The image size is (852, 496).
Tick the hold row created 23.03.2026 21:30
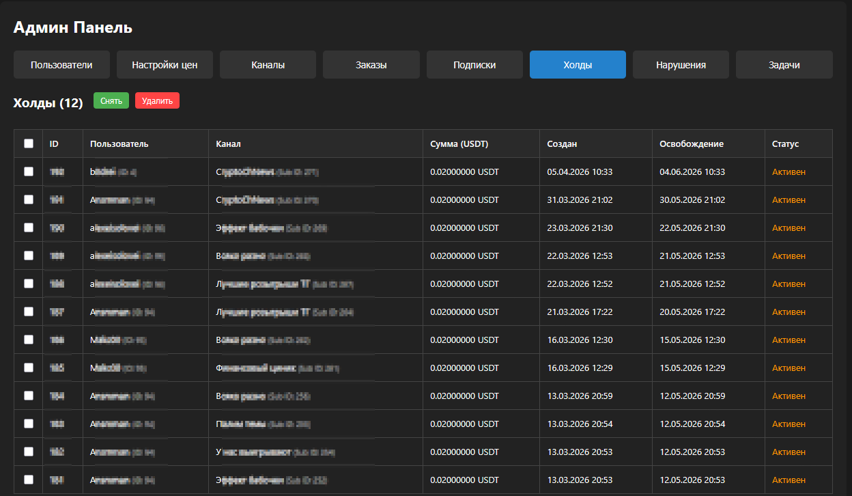tap(29, 228)
